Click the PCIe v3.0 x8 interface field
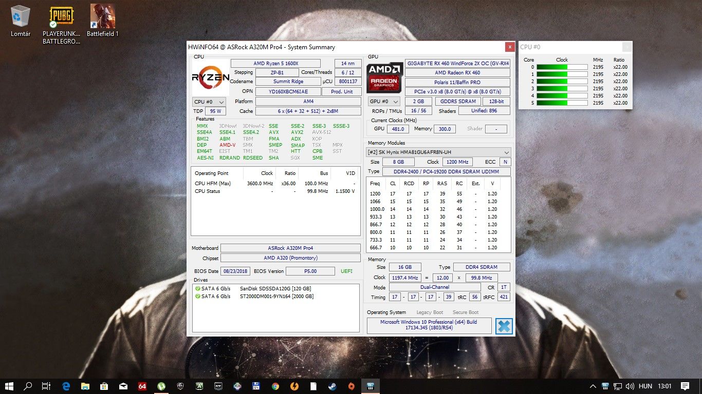This screenshot has width=702, height=394. tap(457, 91)
